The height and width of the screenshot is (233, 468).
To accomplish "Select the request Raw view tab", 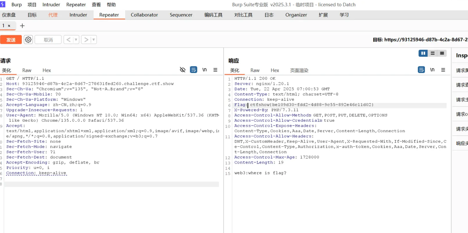I will click(27, 70).
